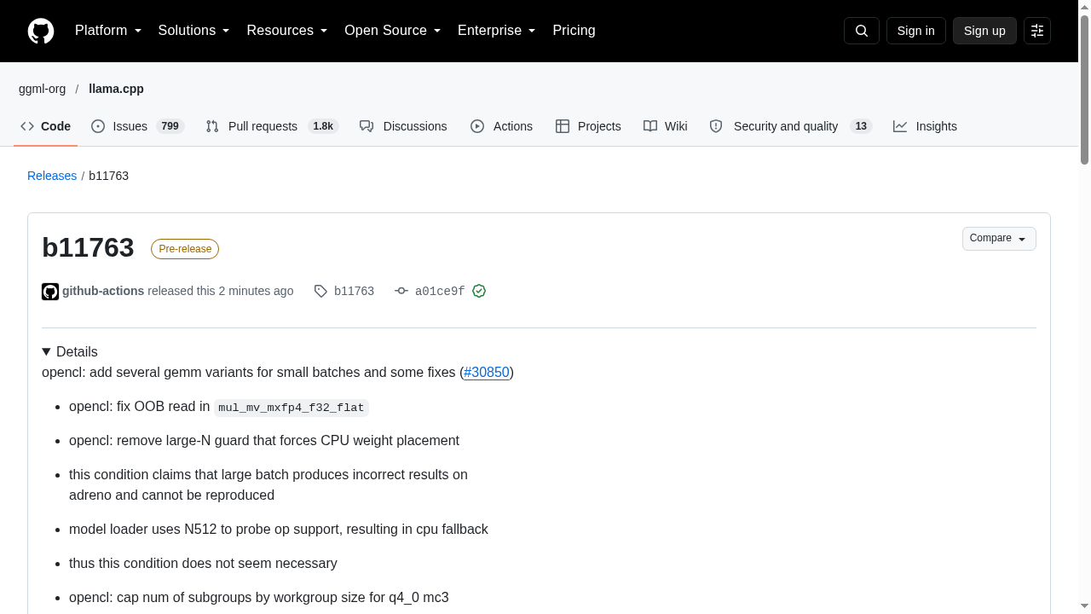
Task: Switch to the Pull requests tab
Action: pyautogui.click(x=272, y=126)
